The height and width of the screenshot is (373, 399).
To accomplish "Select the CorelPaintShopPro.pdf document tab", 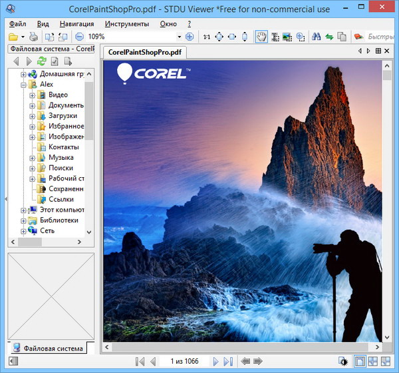I will pyautogui.click(x=146, y=52).
